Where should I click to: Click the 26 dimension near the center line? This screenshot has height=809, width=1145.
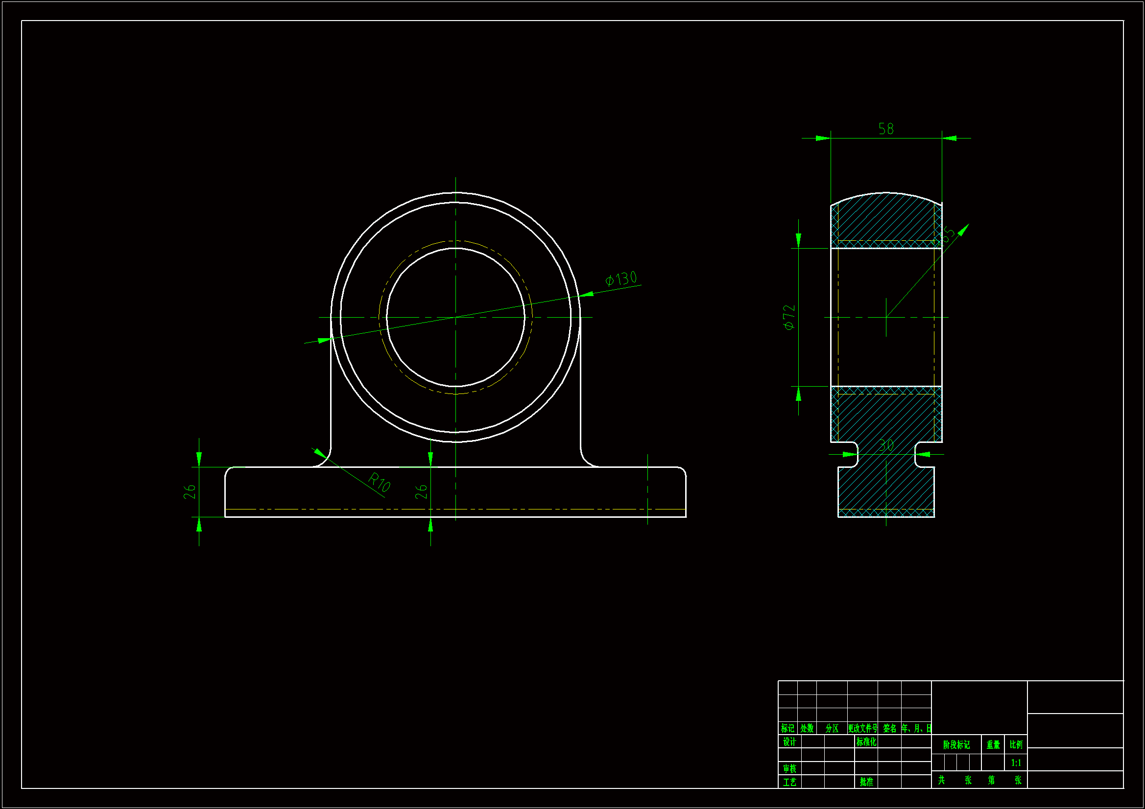pyautogui.click(x=421, y=491)
